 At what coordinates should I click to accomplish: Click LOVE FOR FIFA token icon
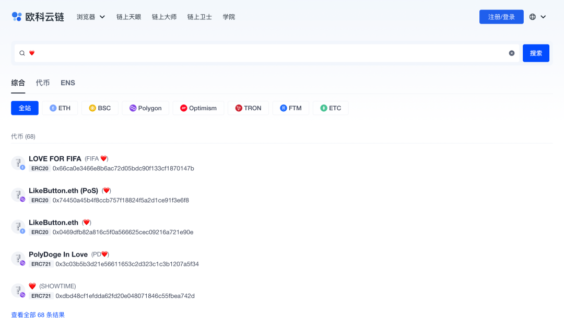coord(18,163)
